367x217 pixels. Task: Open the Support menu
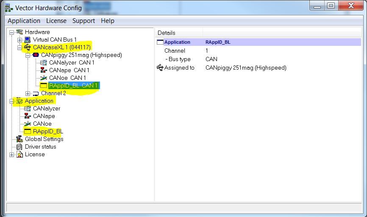pyautogui.click(x=83, y=21)
